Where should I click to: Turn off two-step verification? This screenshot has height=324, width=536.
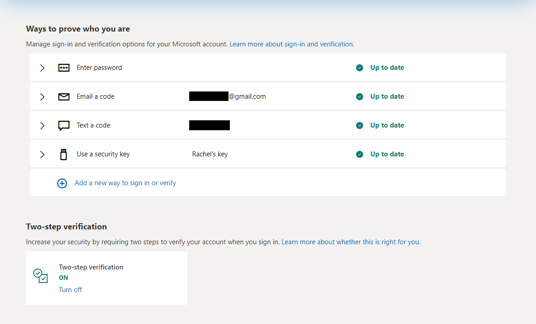pyautogui.click(x=70, y=289)
